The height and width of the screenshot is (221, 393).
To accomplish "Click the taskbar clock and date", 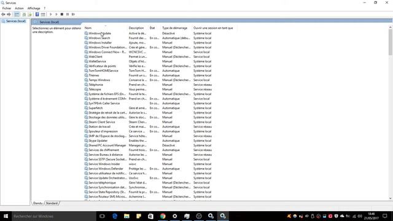I will click(371, 216).
